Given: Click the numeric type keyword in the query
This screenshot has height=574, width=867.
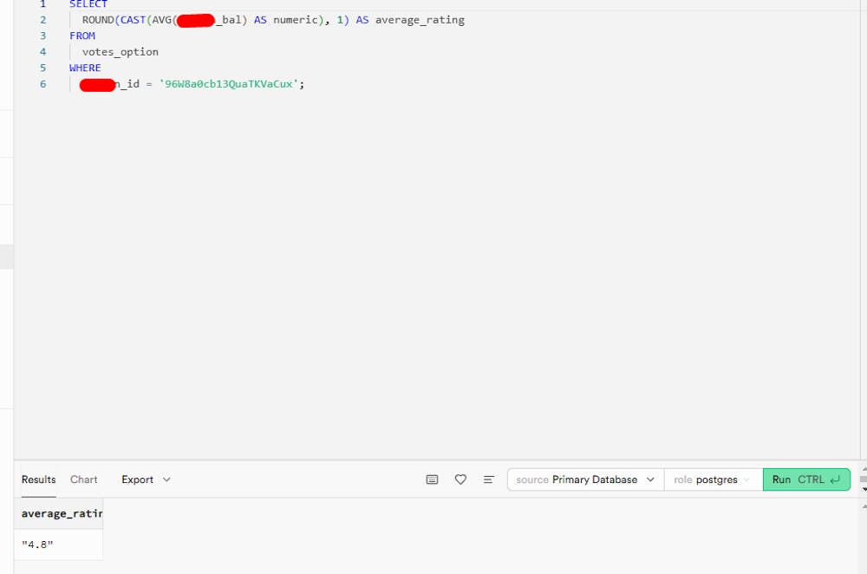Looking at the screenshot, I should coord(296,20).
